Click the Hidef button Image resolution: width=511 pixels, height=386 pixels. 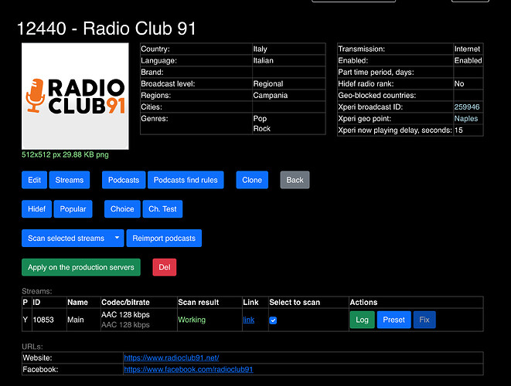pyautogui.click(x=36, y=209)
